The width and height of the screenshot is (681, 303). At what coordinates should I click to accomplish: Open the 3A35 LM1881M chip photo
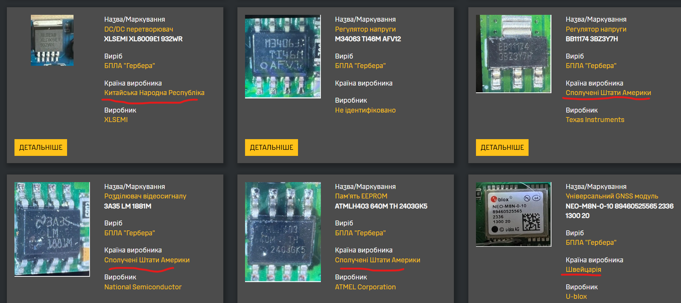coord(52,229)
